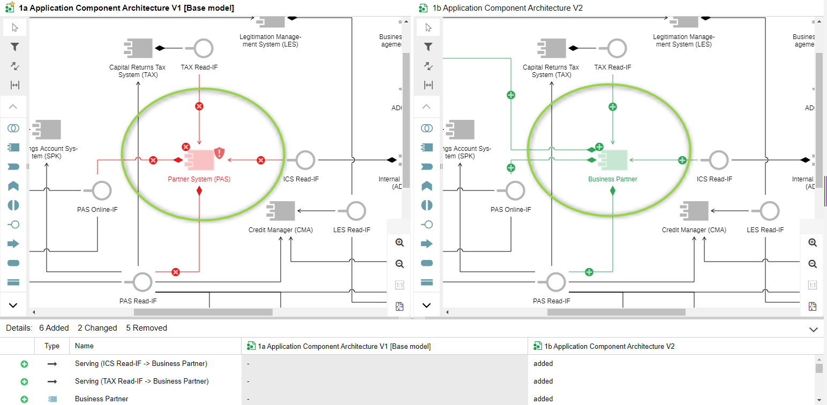The height and width of the screenshot is (405, 827).
Task: Click zoom out magnifier on the right diagram
Action: 813,264
